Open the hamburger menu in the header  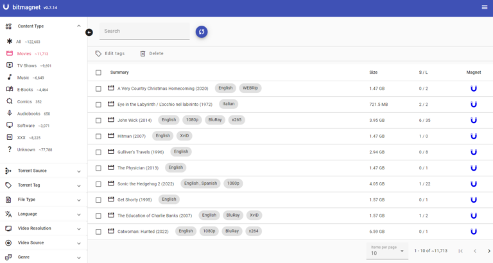[x=485, y=7]
